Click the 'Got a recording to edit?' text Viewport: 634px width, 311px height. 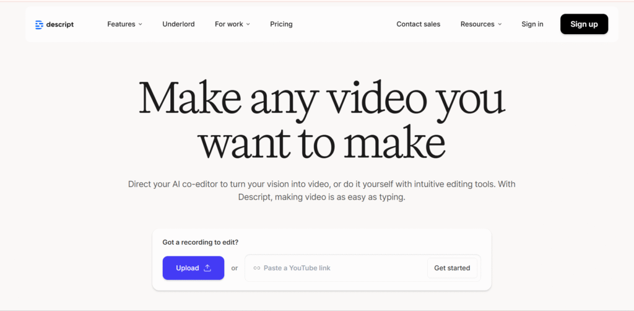[200, 243]
